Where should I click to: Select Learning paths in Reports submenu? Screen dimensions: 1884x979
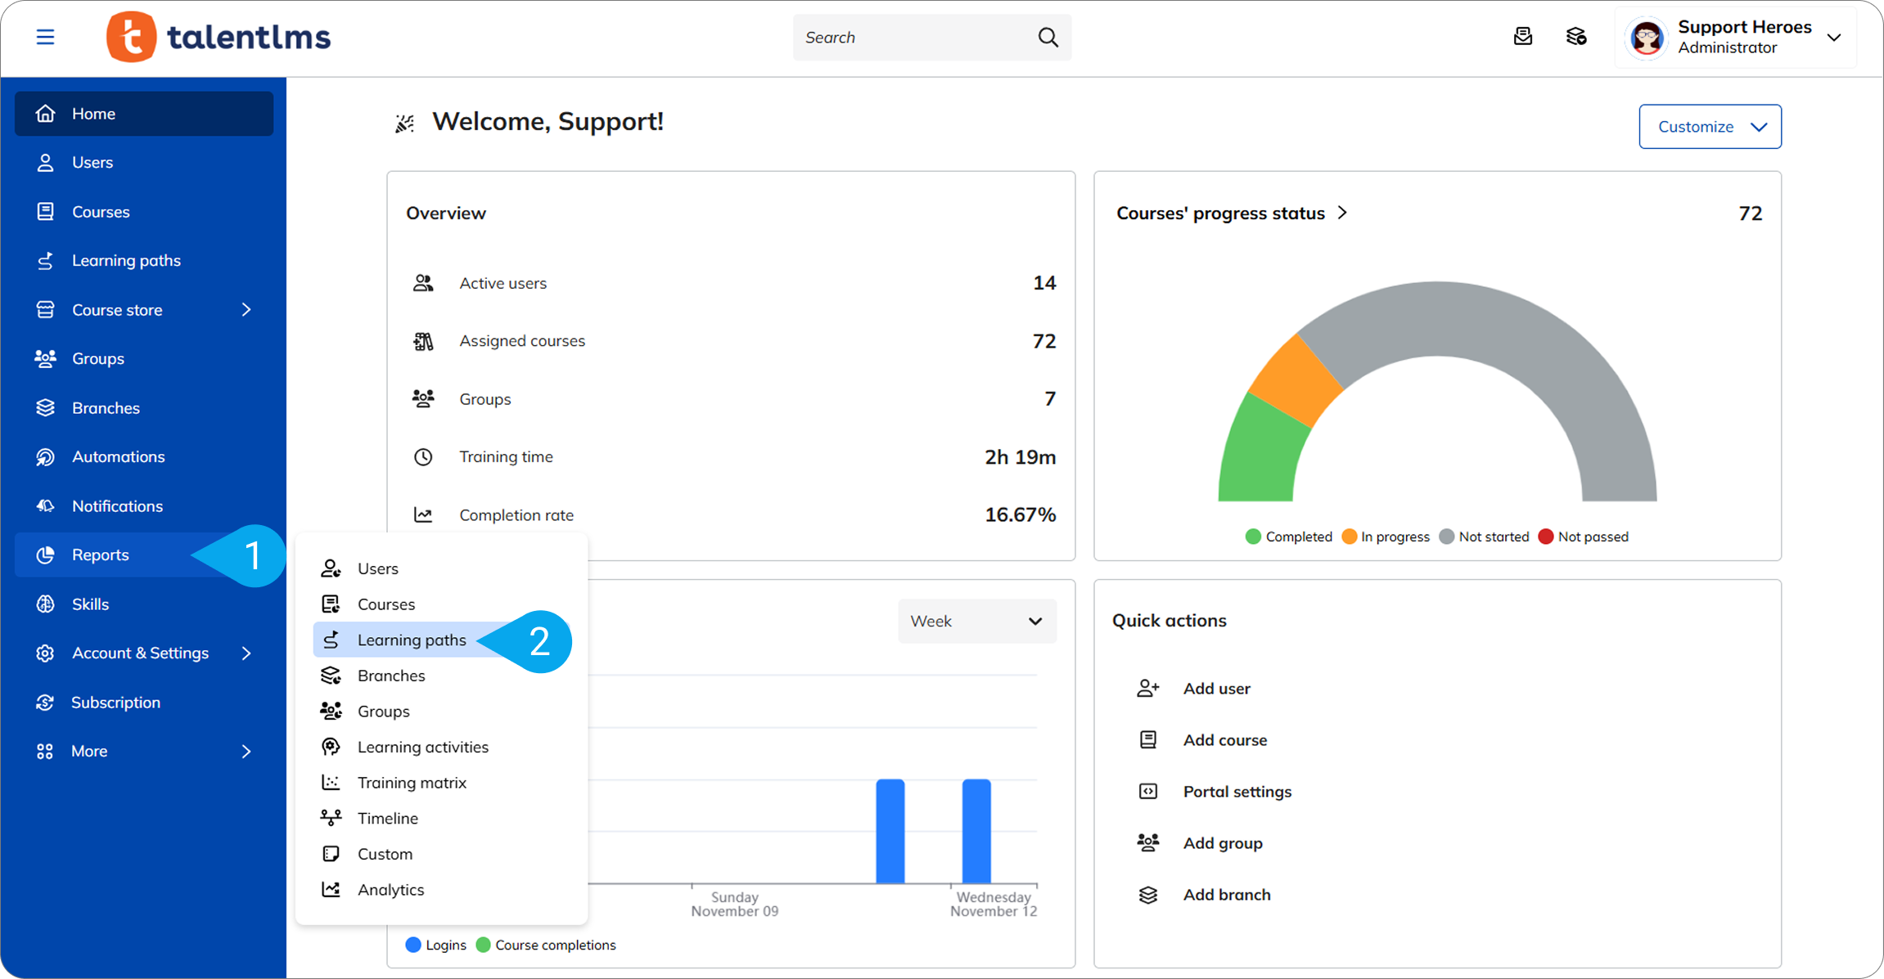[412, 640]
